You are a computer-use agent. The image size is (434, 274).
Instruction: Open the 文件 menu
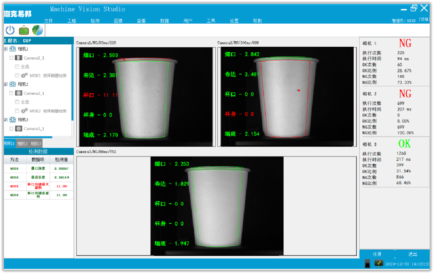[x=48, y=21]
